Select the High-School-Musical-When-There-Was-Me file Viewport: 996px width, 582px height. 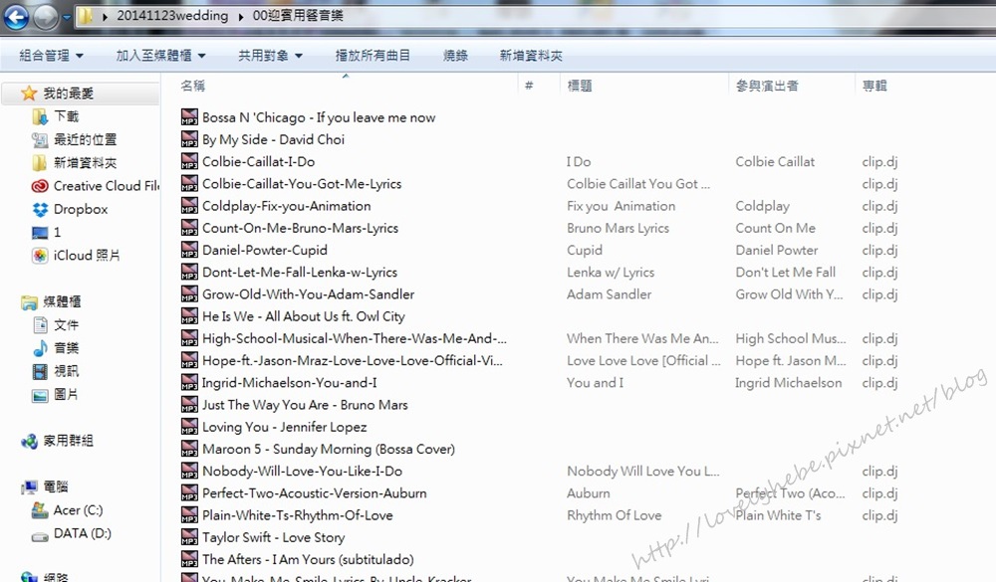(x=355, y=338)
